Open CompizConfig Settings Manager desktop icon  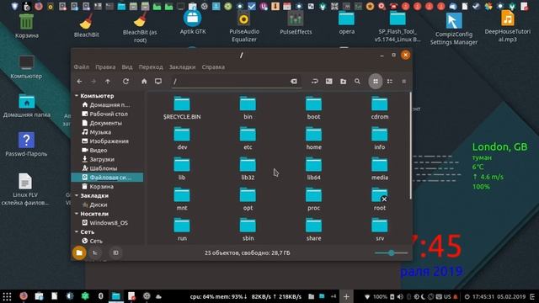click(x=454, y=29)
